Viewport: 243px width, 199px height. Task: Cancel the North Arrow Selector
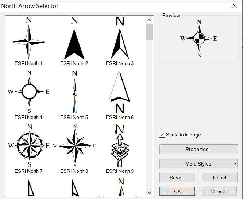(219, 191)
